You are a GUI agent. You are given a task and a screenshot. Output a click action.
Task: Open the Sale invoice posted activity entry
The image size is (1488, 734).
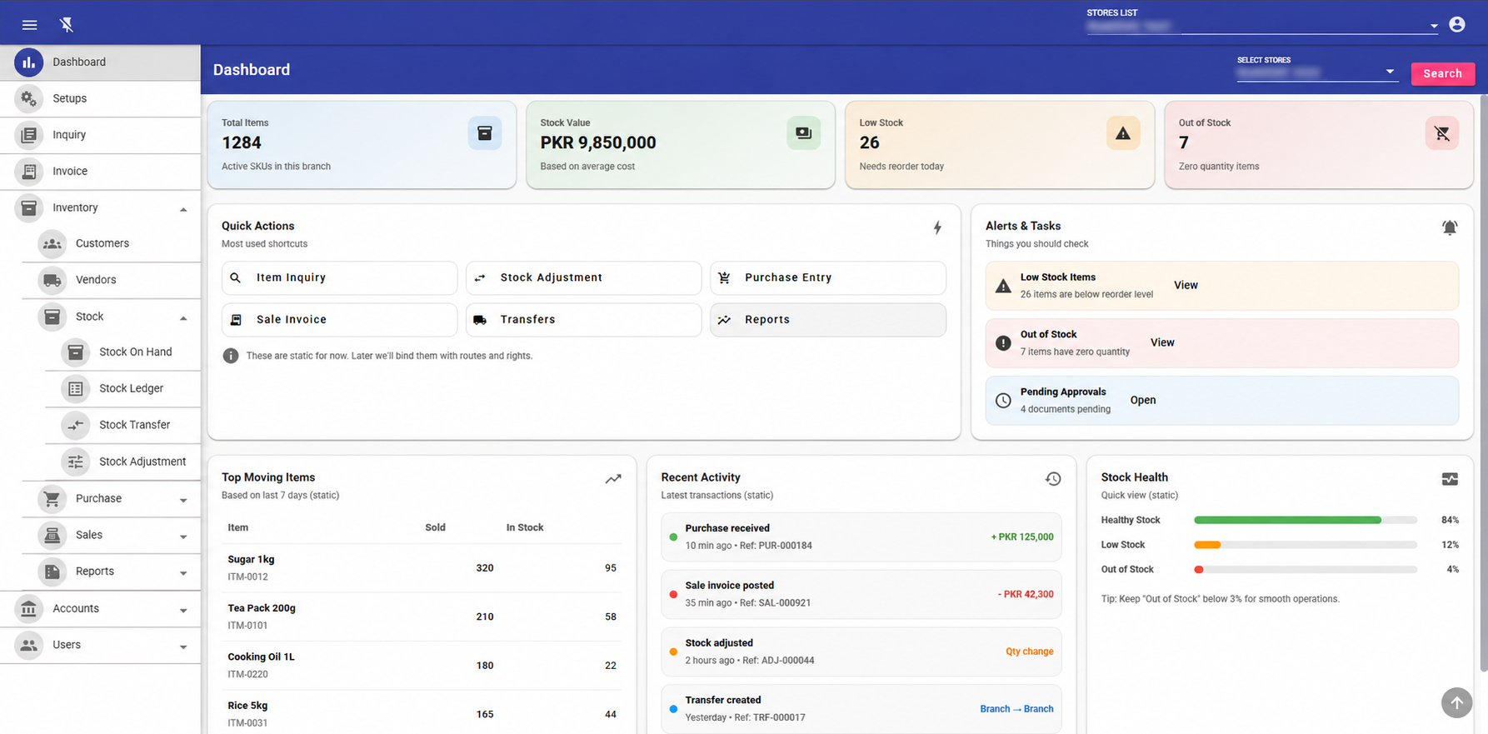[861, 595]
